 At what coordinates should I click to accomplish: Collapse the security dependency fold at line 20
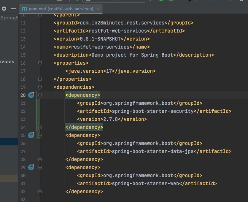point(40,95)
